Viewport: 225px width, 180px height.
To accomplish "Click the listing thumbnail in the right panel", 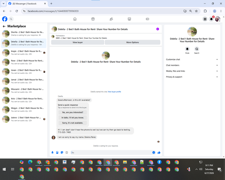I will point(192,31).
